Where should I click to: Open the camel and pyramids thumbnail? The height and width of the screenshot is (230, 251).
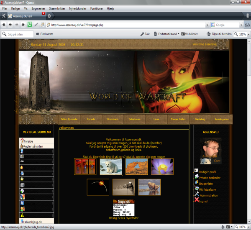[x=123, y=187]
